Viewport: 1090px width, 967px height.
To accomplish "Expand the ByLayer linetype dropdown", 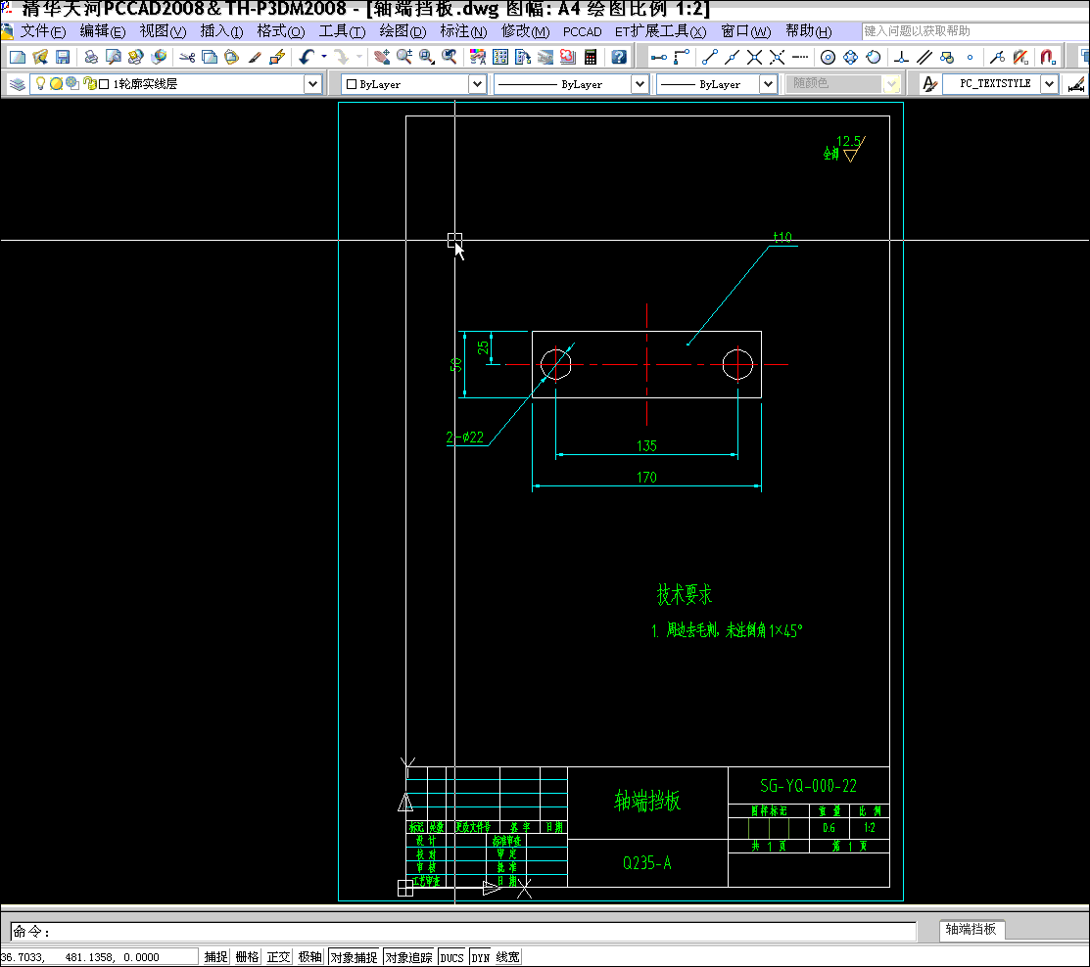I will pyautogui.click(x=640, y=84).
